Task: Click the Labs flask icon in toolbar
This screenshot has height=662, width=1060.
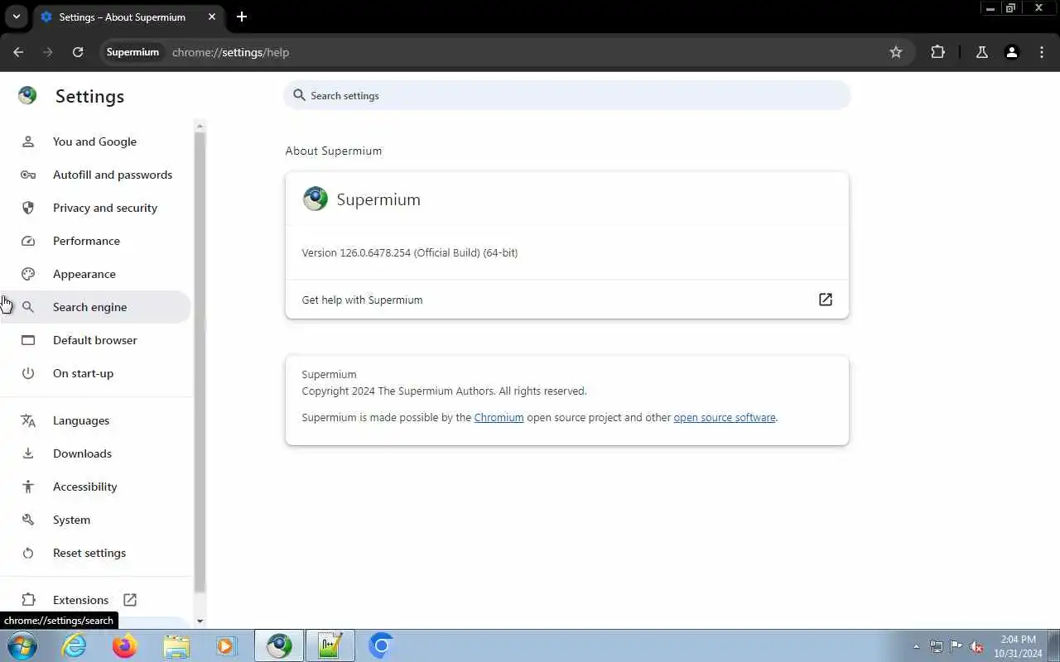Action: pyautogui.click(x=982, y=52)
